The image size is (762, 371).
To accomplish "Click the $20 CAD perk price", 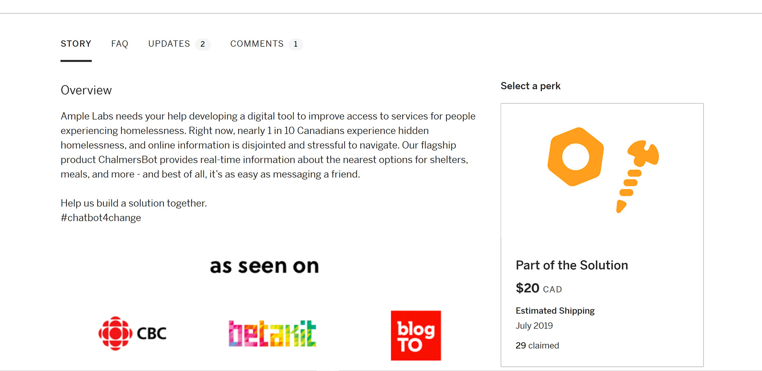I will pyautogui.click(x=539, y=288).
